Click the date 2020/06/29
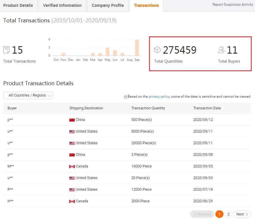255x222 pixels. 203,201
